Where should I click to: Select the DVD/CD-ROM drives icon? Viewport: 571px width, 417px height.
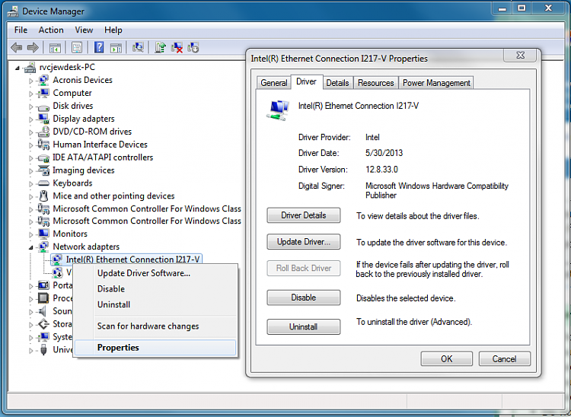(x=43, y=132)
